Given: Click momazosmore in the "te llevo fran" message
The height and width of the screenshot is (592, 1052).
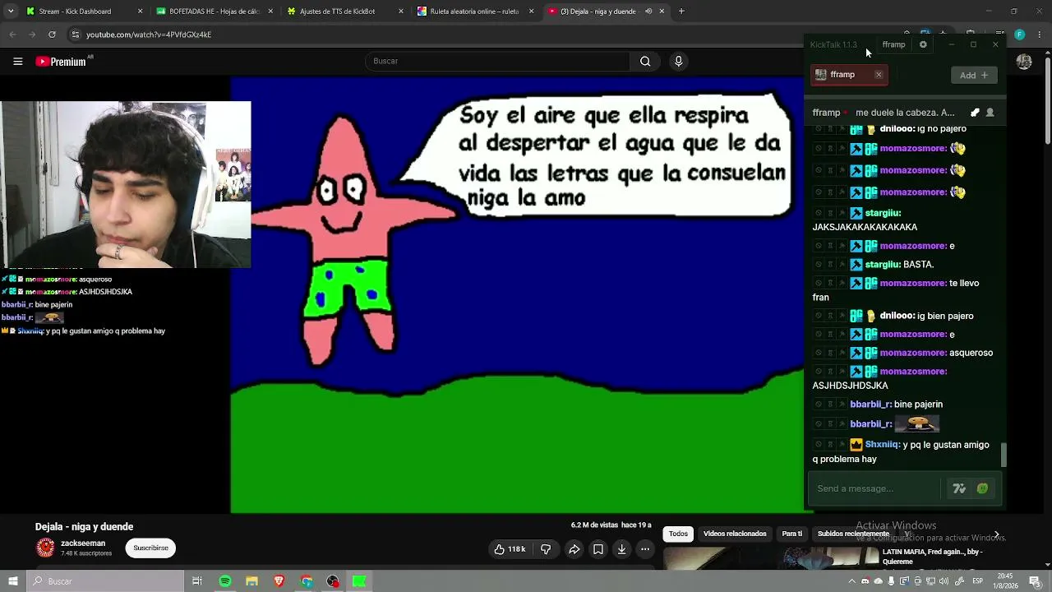Looking at the screenshot, I should pyautogui.click(x=914, y=283).
